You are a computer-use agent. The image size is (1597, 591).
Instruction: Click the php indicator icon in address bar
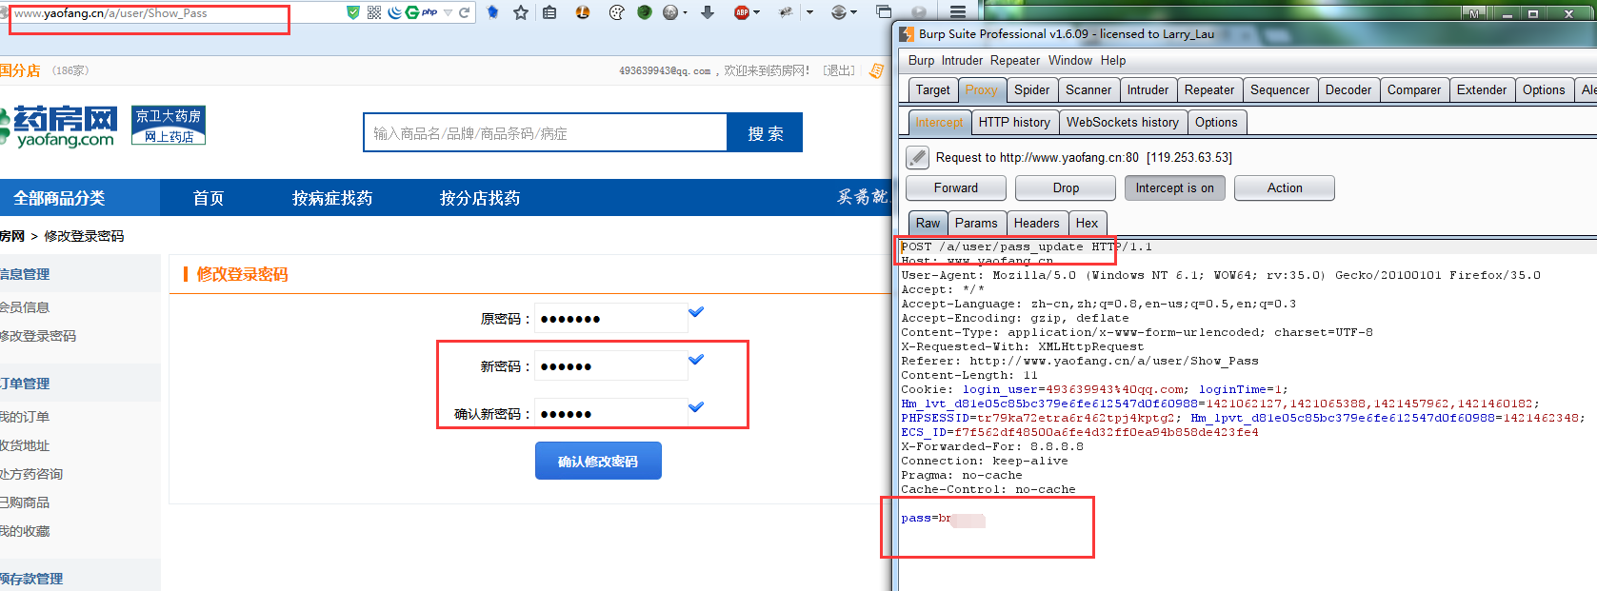click(x=429, y=12)
